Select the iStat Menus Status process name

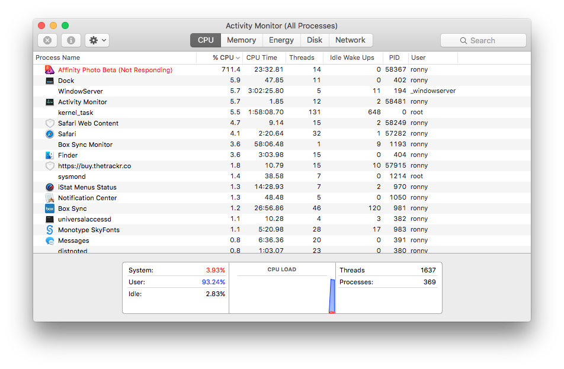click(x=87, y=187)
